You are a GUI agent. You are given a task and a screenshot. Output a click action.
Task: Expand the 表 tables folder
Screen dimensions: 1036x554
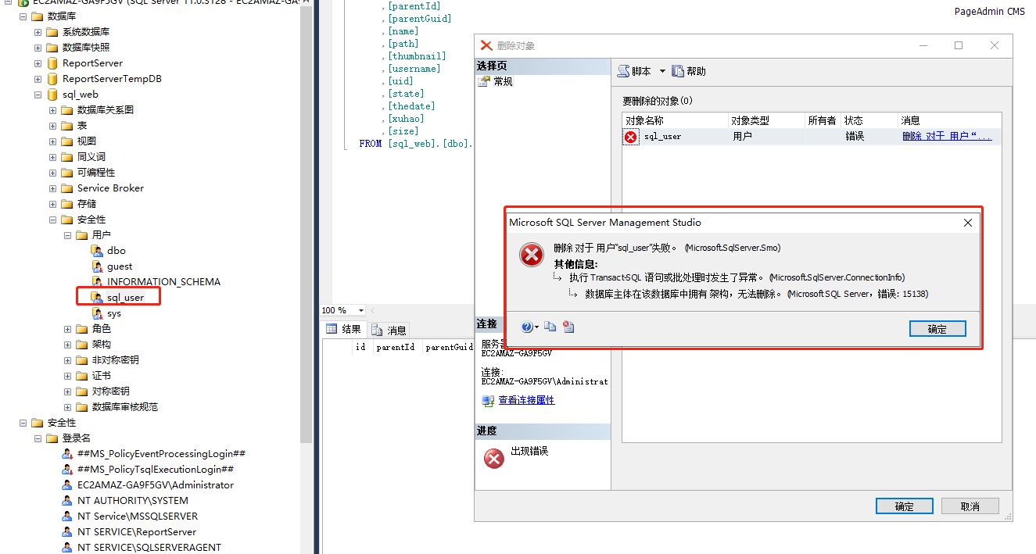[x=52, y=126]
